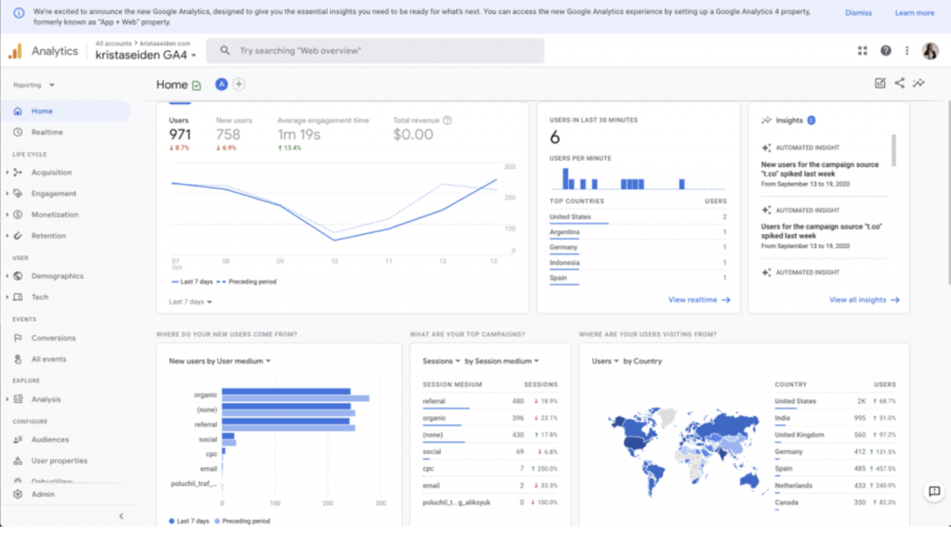Click the Help question mark icon

coord(885,50)
